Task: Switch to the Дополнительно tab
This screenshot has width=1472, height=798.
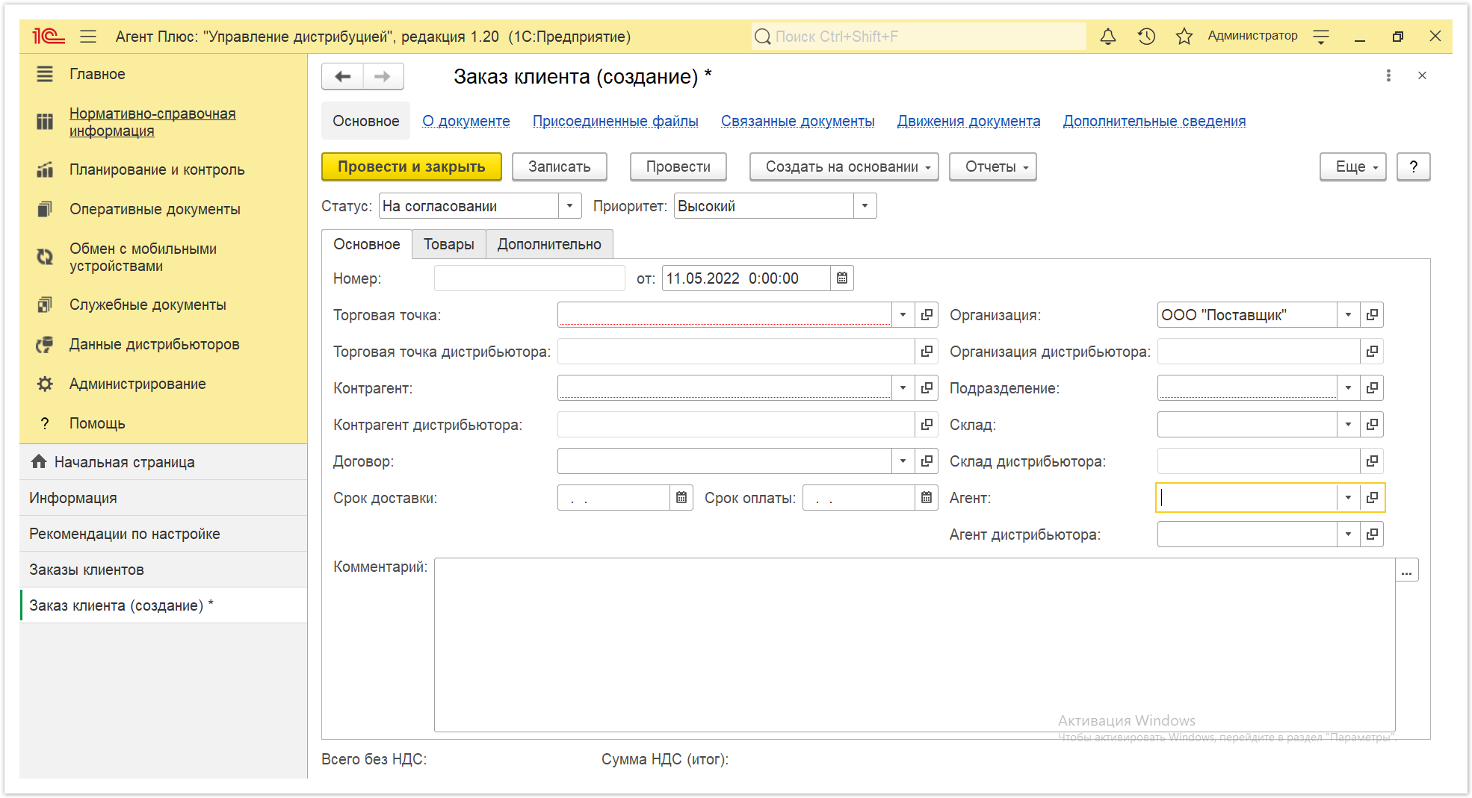Action: pyautogui.click(x=549, y=244)
